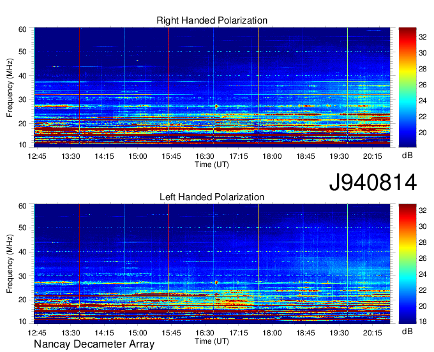
Task: Click the "15:45" time tick of Left Handed plot
Action: (171, 333)
